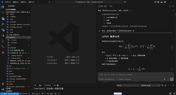176x95 pixels.
Task: Open the customize layout button in title bar
Action: click(155, 2)
